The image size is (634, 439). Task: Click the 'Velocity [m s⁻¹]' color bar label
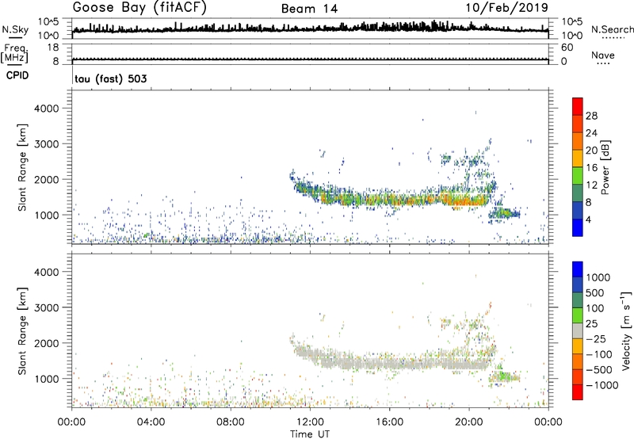[626, 330]
